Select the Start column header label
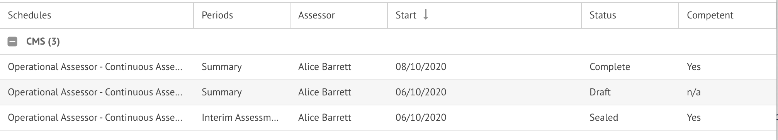778x140 pixels. [406, 15]
